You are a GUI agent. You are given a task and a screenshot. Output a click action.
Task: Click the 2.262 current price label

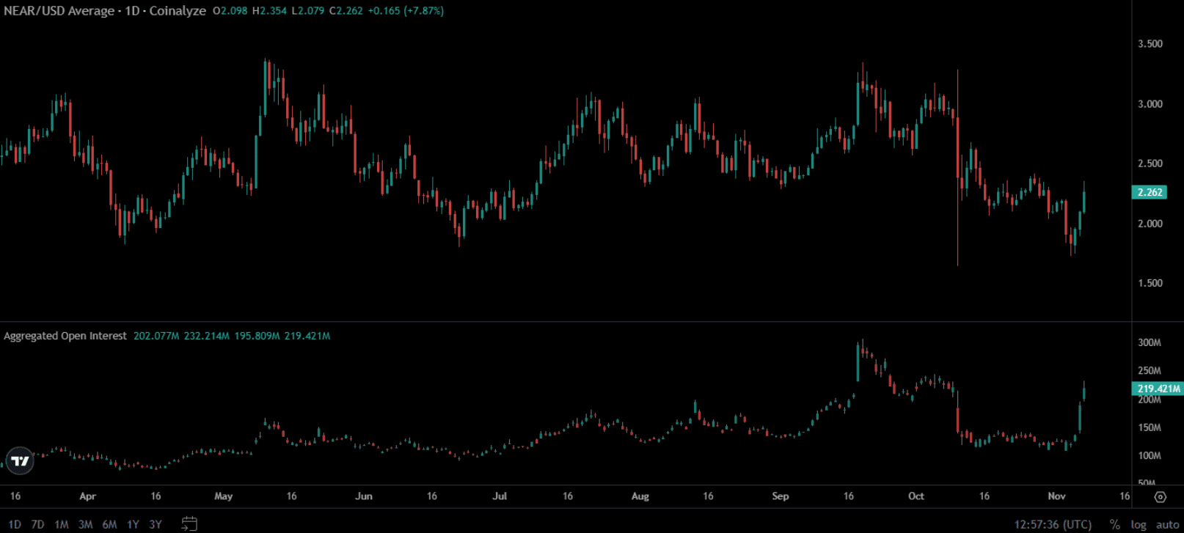(1150, 192)
